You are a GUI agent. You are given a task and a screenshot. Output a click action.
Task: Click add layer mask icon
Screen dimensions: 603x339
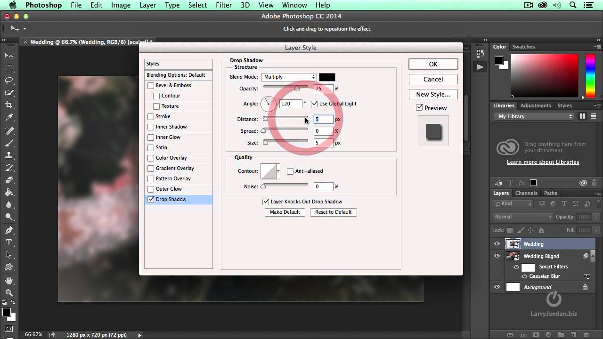(x=536, y=335)
